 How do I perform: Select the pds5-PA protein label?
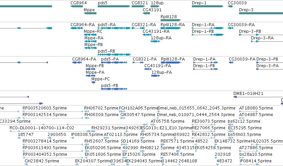pos(110,59)
